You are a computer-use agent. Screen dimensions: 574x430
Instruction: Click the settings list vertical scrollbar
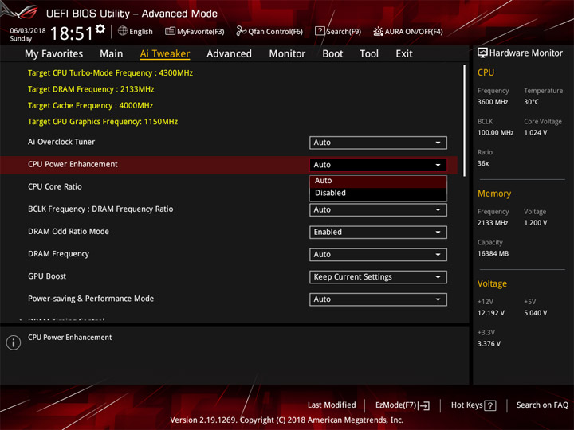pyautogui.click(x=465, y=121)
